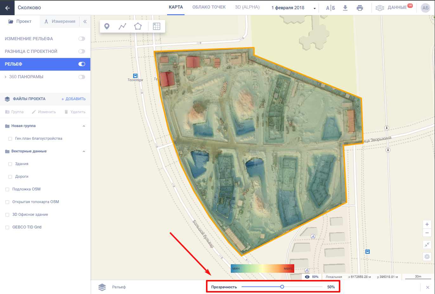Collapse the Новая группа folder
435x294 pixels.
pos(84,126)
